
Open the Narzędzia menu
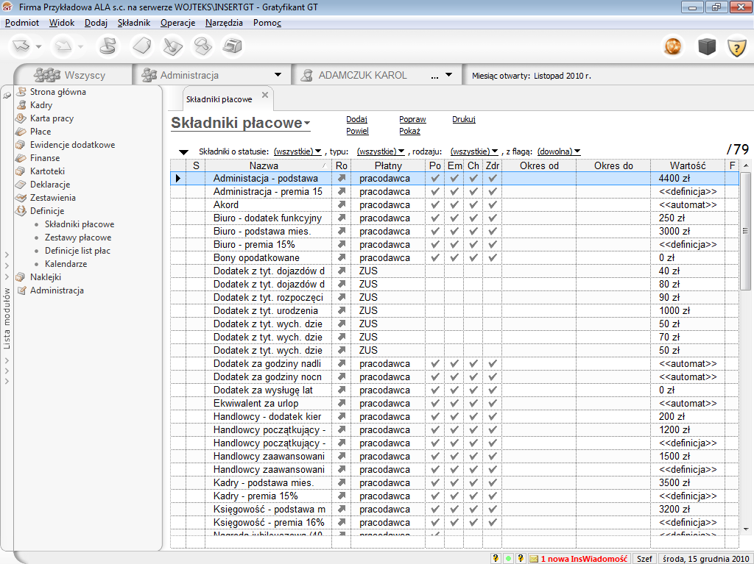pyautogui.click(x=224, y=23)
